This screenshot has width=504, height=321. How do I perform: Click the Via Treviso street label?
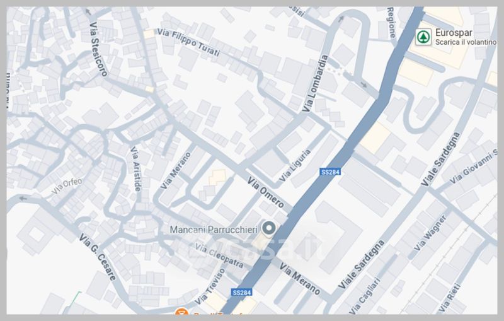pyautogui.click(x=210, y=286)
